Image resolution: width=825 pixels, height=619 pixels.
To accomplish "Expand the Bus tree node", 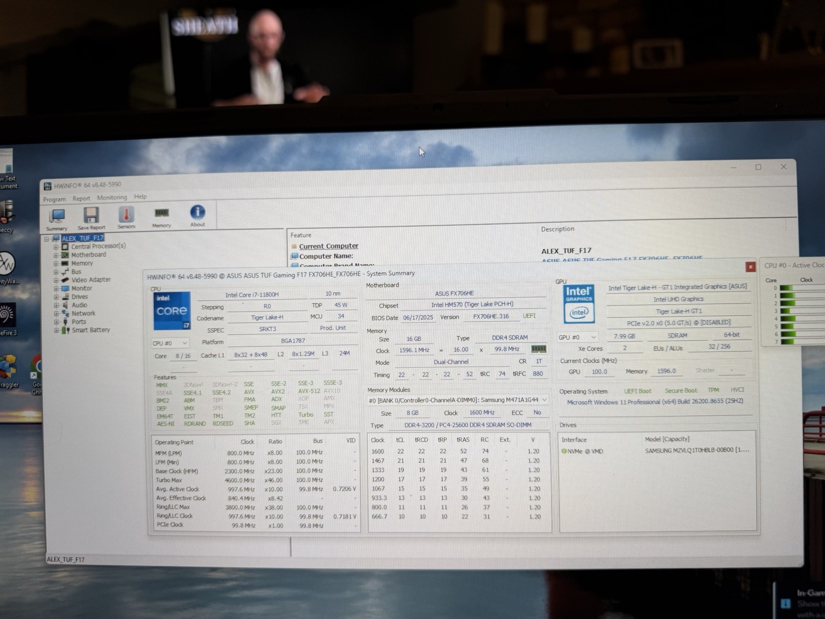I will 56,272.
